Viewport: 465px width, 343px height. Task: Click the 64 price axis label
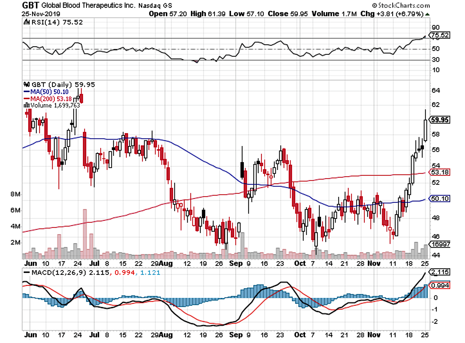[x=436, y=90]
